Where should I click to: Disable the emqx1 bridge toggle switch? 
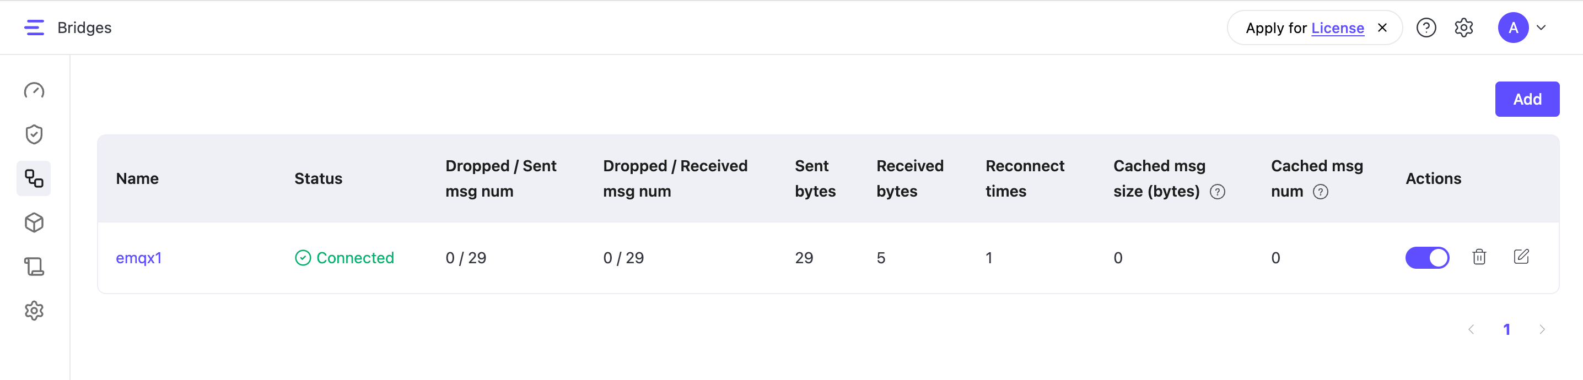click(1427, 258)
